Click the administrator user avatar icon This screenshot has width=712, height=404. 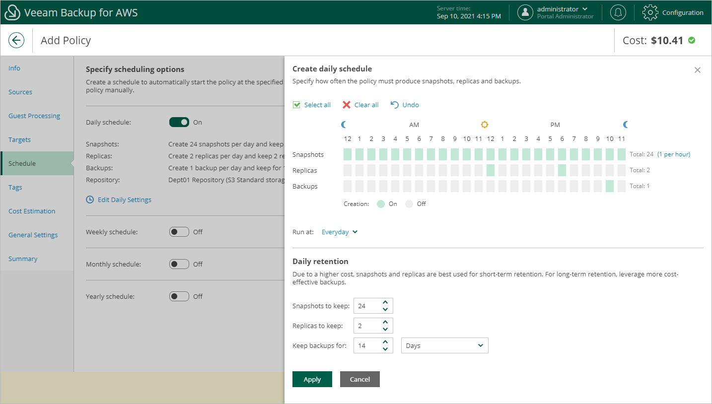tap(525, 12)
